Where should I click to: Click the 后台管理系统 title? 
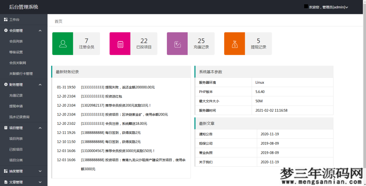pos(24,7)
